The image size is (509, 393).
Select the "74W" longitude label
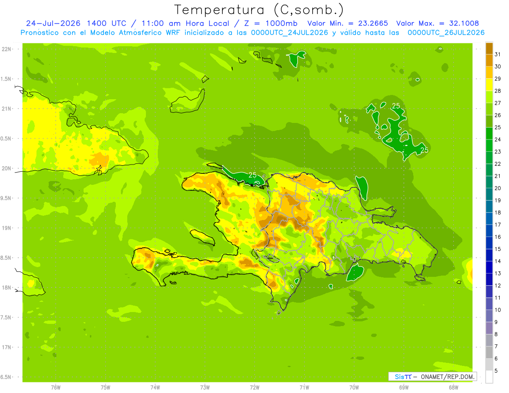(x=155, y=387)
